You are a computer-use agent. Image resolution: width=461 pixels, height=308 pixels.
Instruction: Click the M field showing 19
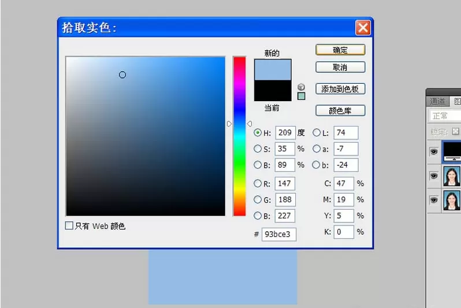click(x=344, y=200)
